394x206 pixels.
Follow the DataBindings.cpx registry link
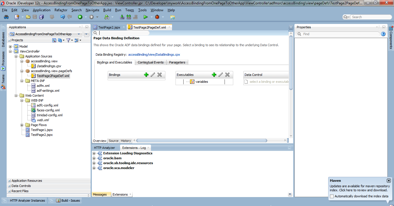click(154, 54)
